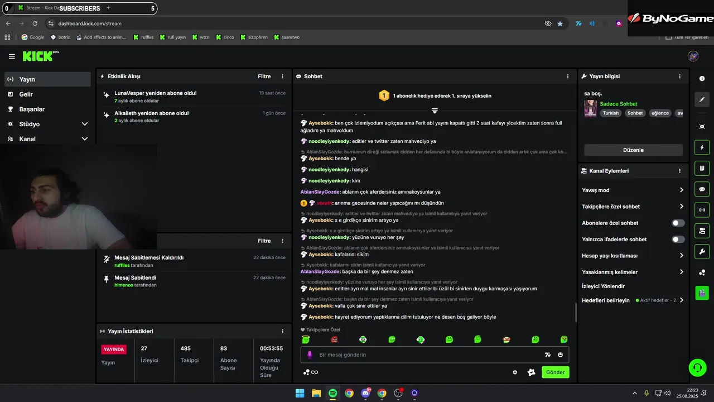Viewport: 714px width, 402px height.
Task: Select Yayın in the left sidebar
Action: click(x=47, y=79)
